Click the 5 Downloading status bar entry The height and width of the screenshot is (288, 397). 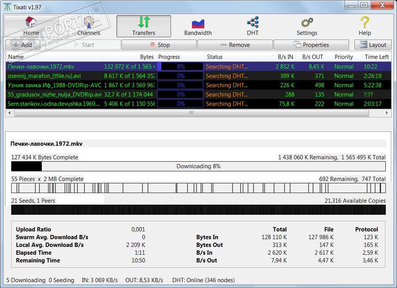26,280
